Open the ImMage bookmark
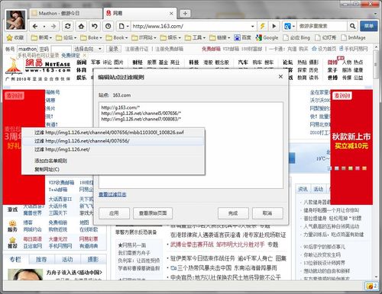Screen dimensions: 382x294 coord(354,38)
